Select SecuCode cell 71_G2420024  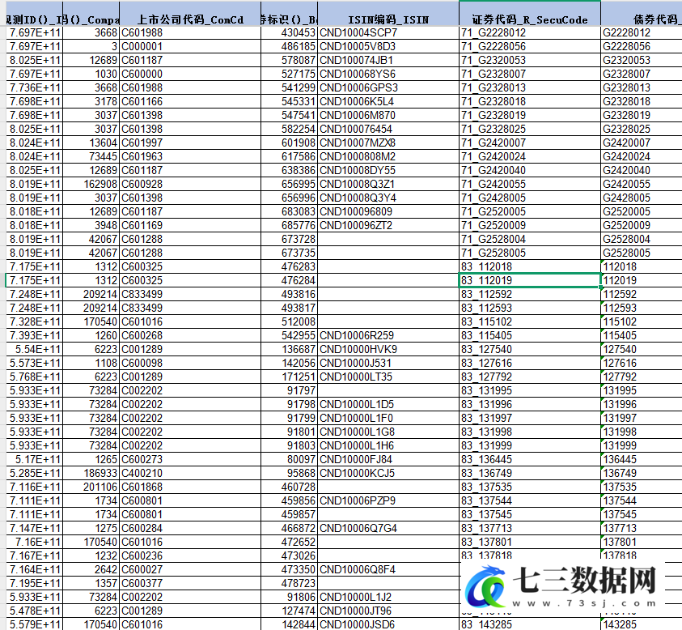530,157
